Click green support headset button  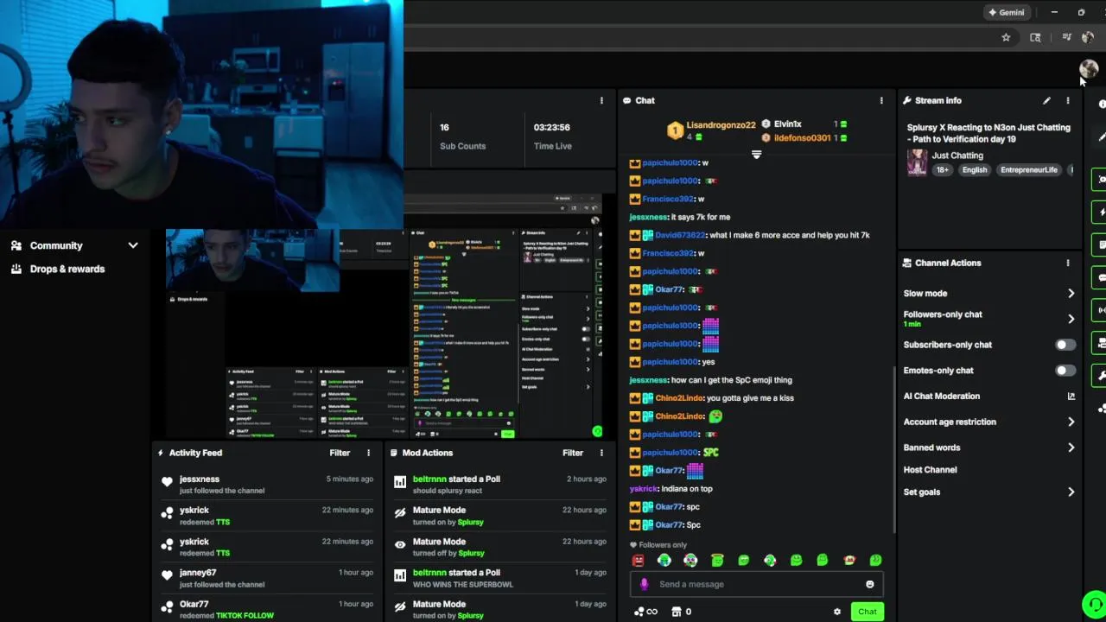click(x=1094, y=604)
